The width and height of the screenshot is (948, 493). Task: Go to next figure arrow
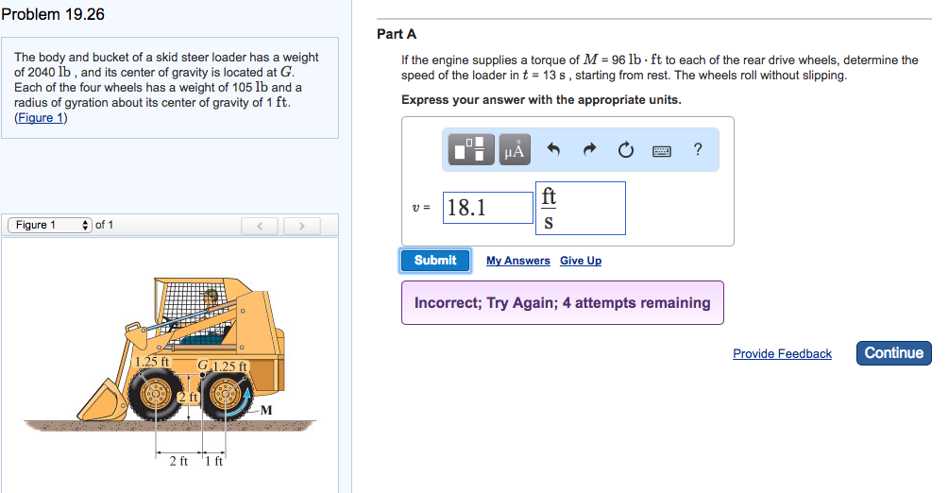click(x=301, y=226)
